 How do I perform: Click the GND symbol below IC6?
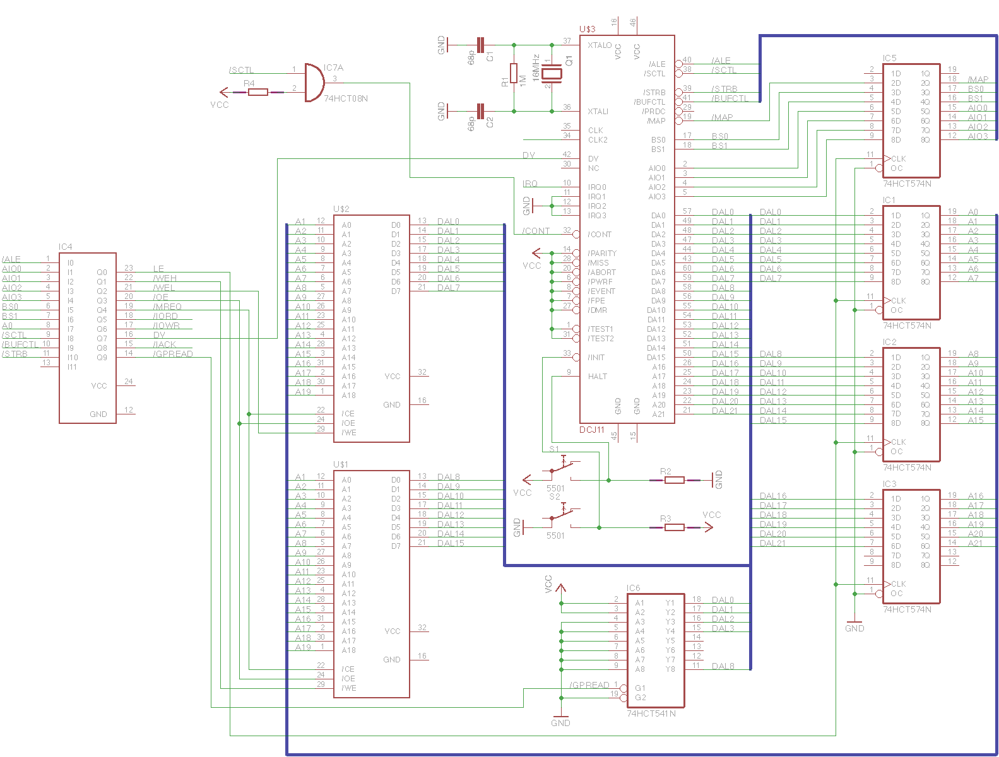(560, 719)
